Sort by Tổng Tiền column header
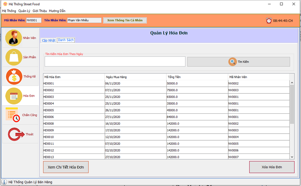Screen dimensions: 301x186 point(197,77)
